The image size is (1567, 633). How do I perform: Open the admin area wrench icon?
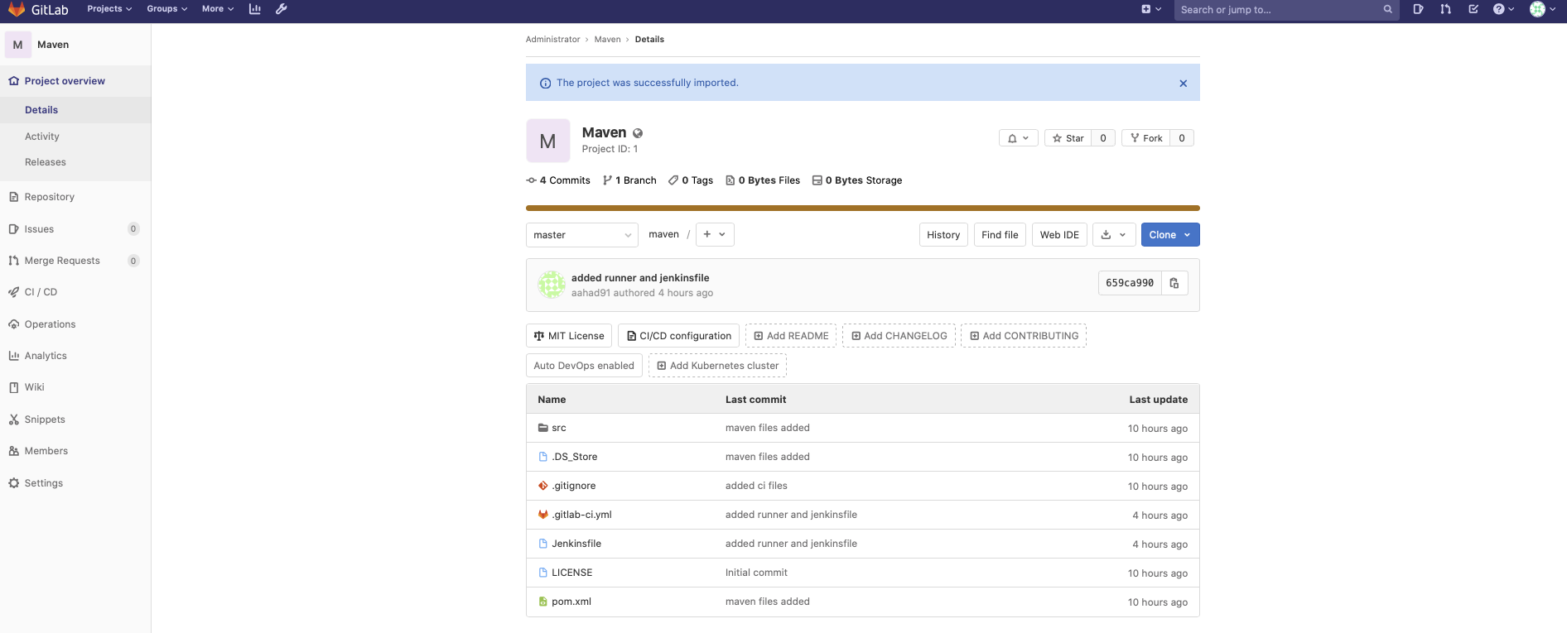282,9
